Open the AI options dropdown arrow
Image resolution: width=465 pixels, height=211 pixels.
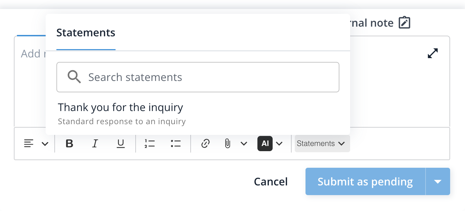pyautogui.click(x=280, y=144)
